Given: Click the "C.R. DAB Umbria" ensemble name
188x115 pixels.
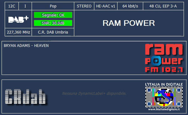Looking at the screenshot, I should point(53,32).
